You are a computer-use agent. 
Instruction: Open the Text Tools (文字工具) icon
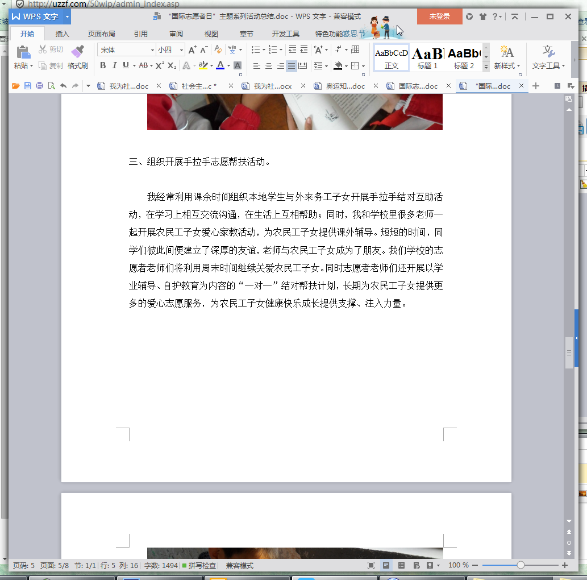[548, 52]
